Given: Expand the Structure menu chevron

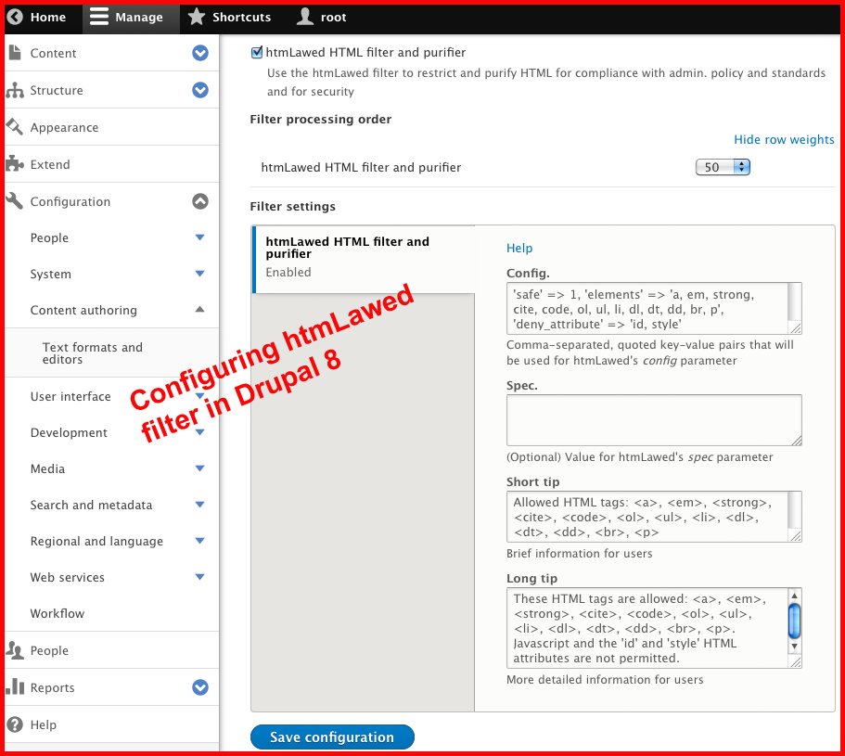Looking at the screenshot, I should click(x=200, y=90).
